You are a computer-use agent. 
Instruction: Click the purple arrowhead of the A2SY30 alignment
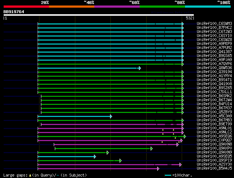click(x=181, y=165)
